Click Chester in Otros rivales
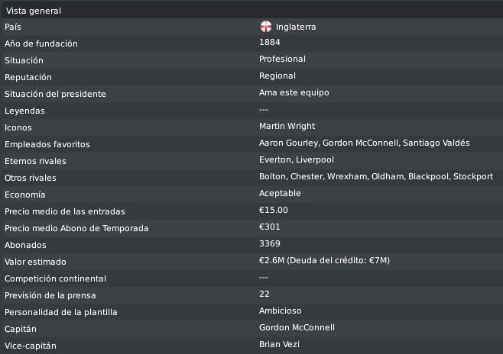Image resolution: width=503 pixels, height=354 pixels. tap(307, 176)
